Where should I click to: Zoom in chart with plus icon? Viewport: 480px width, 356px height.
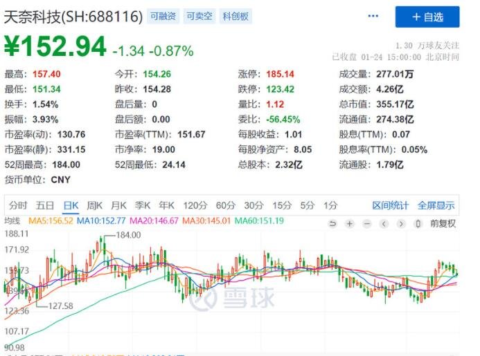point(349,224)
